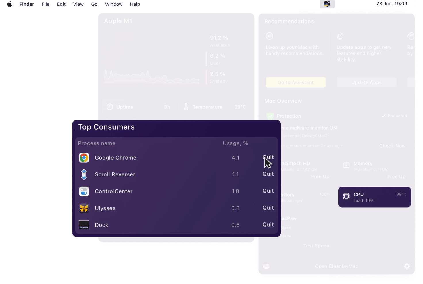This screenshot has height=284, width=423.
Task: Open the Go menu
Action: pos(94,4)
